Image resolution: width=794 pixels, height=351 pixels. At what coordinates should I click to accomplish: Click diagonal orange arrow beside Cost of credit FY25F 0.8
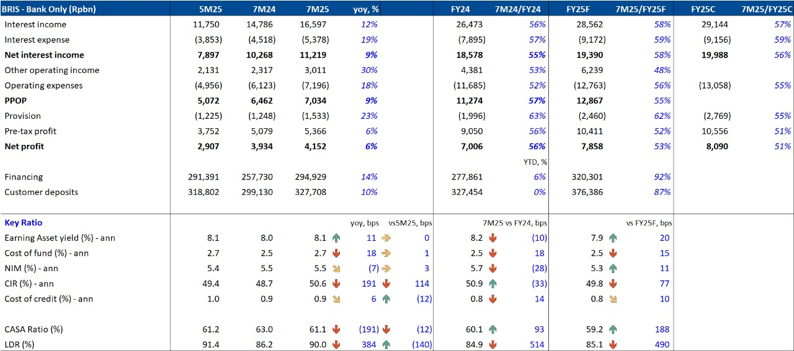click(x=613, y=298)
